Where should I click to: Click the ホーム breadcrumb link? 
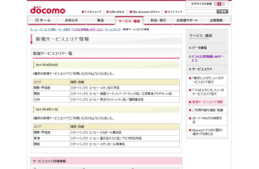[34, 30]
